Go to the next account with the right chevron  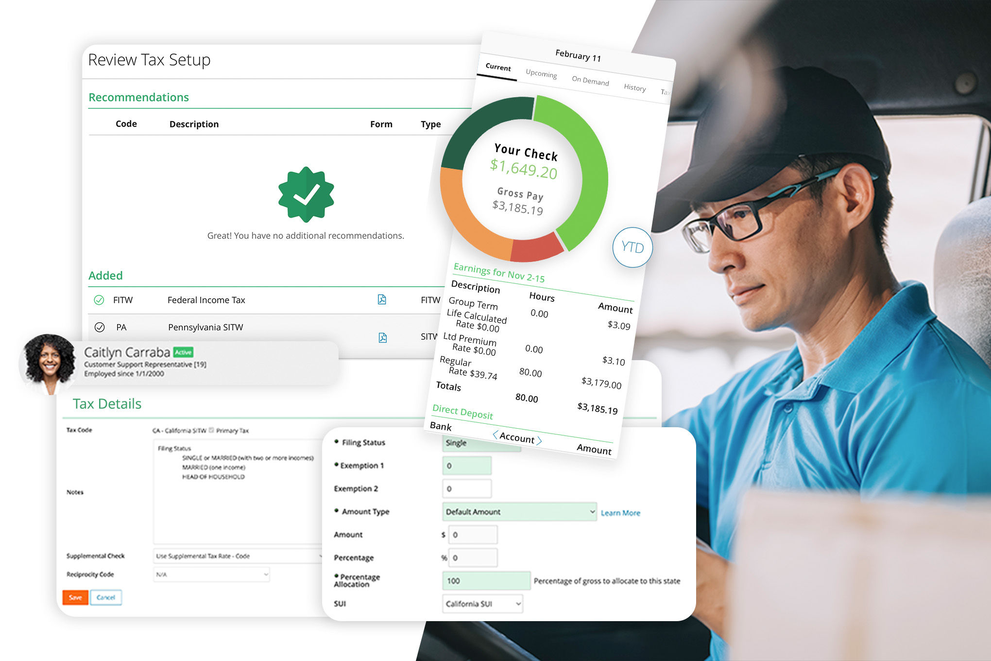click(x=539, y=441)
